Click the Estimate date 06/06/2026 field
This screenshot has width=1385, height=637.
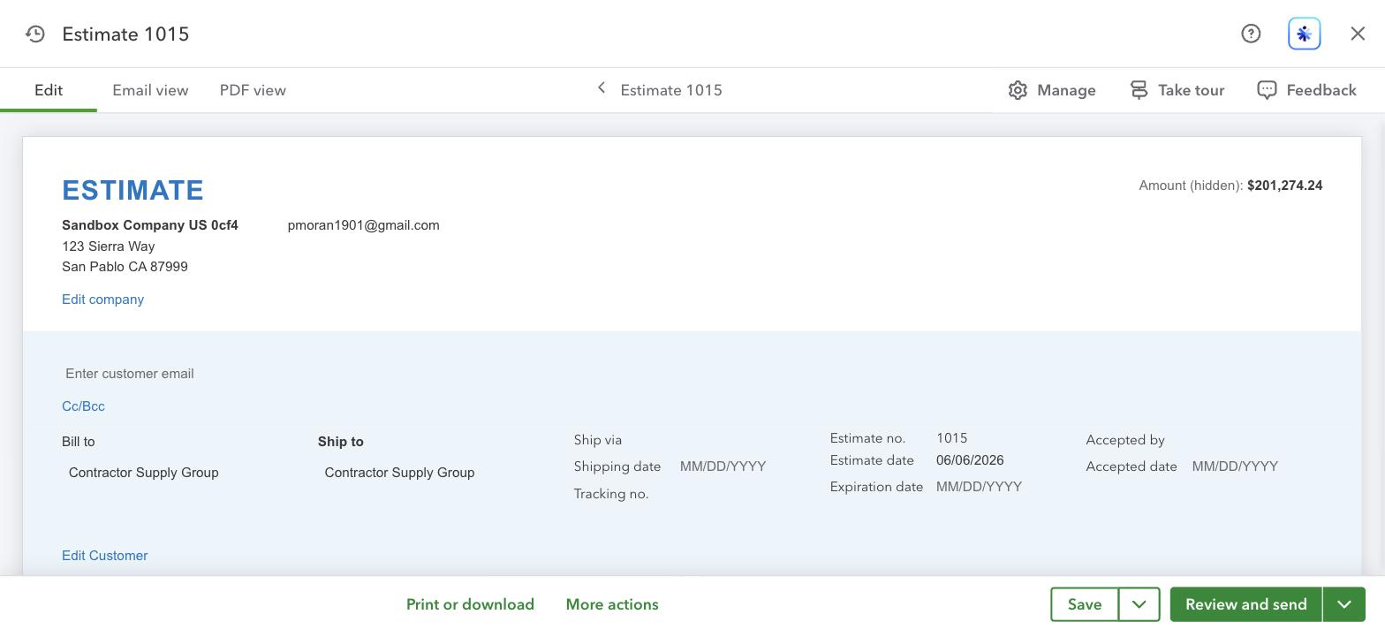click(x=970, y=460)
